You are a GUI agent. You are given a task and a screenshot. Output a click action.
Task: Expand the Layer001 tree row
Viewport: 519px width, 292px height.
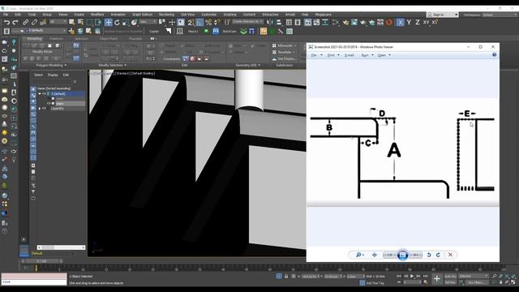(40, 108)
